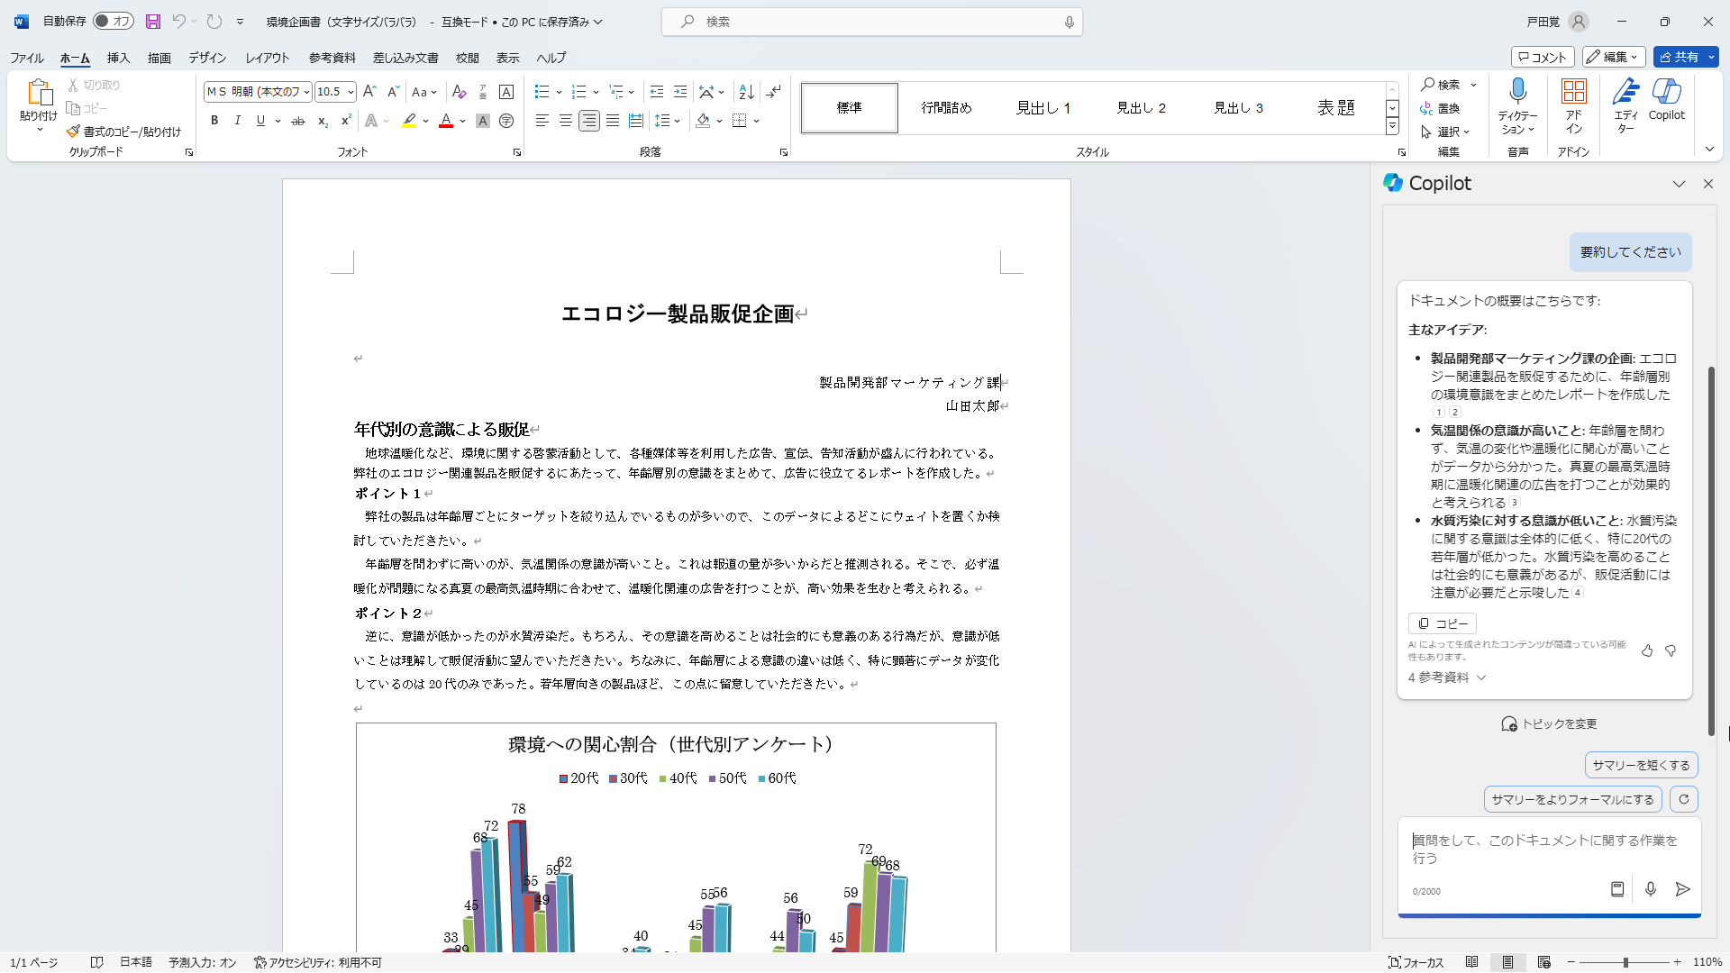This screenshot has width=1730, height=973.
Task: Click font color red swatch button
Action: [x=446, y=121]
